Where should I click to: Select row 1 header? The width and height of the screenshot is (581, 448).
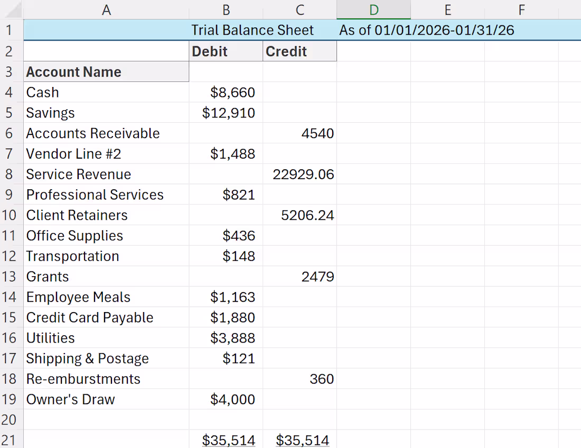pyautogui.click(x=8, y=30)
